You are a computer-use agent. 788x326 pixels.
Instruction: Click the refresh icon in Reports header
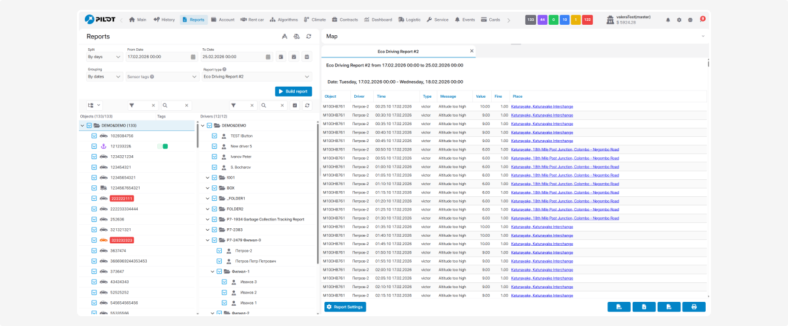coord(309,37)
